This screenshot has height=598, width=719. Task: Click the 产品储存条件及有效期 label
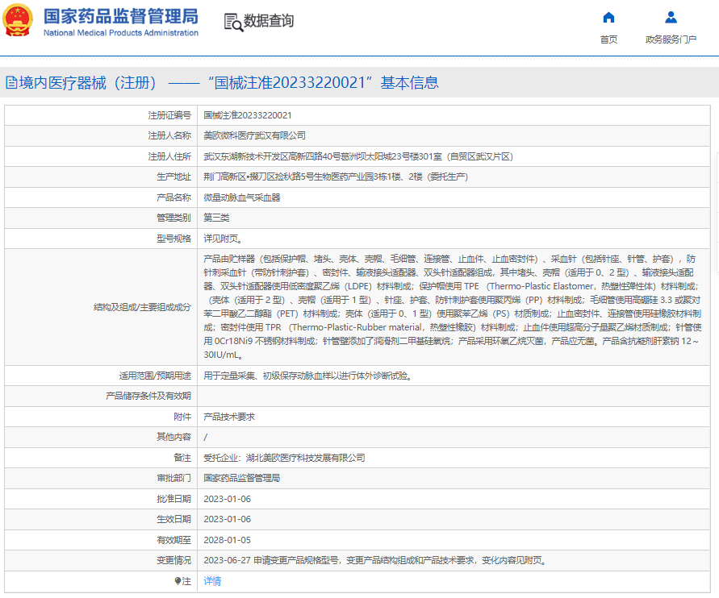click(148, 396)
